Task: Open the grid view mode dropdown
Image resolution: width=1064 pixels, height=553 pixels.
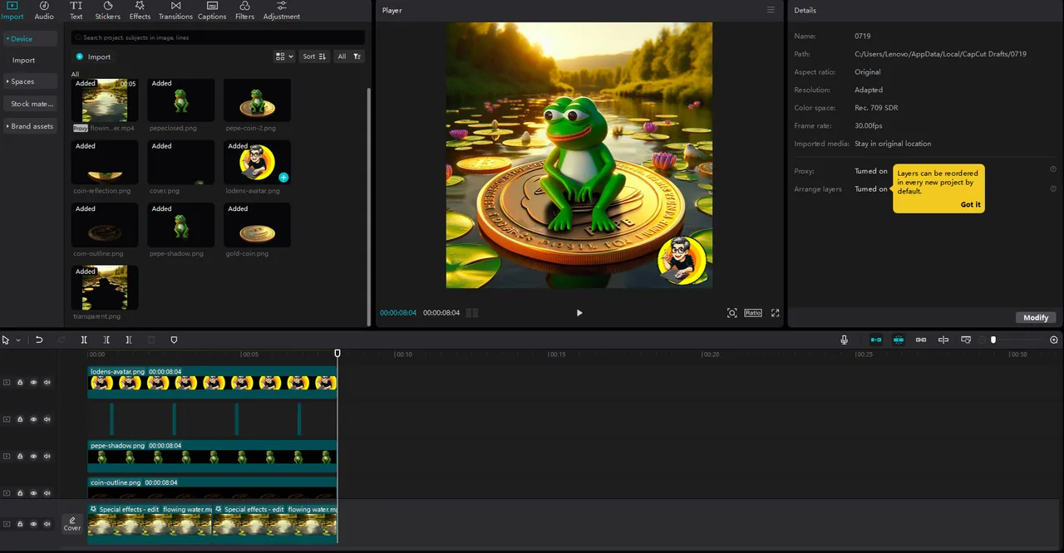Action: point(284,56)
